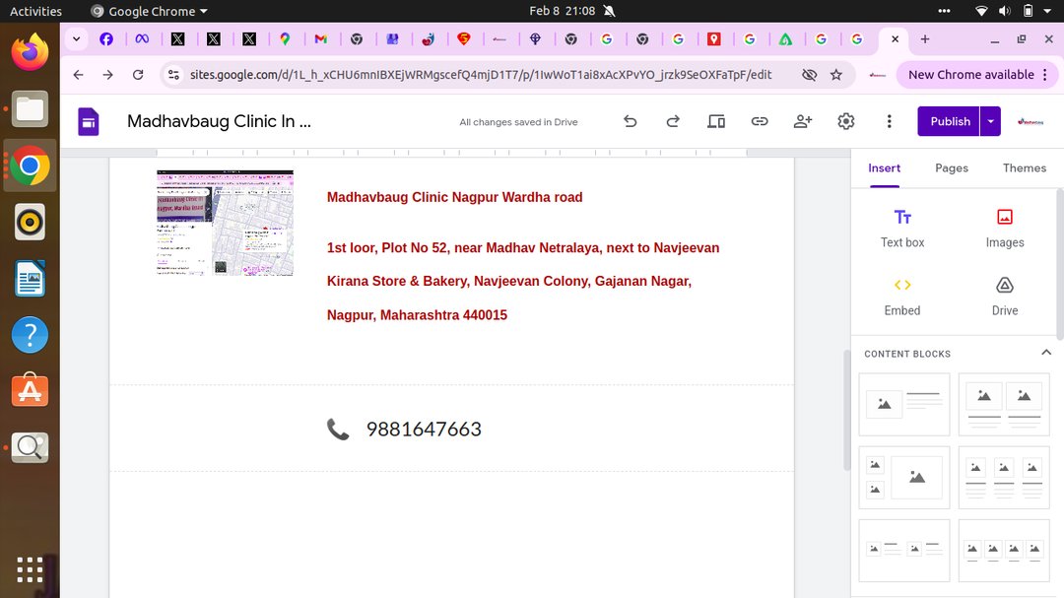Switch to the Pages tab

coord(952,168)
